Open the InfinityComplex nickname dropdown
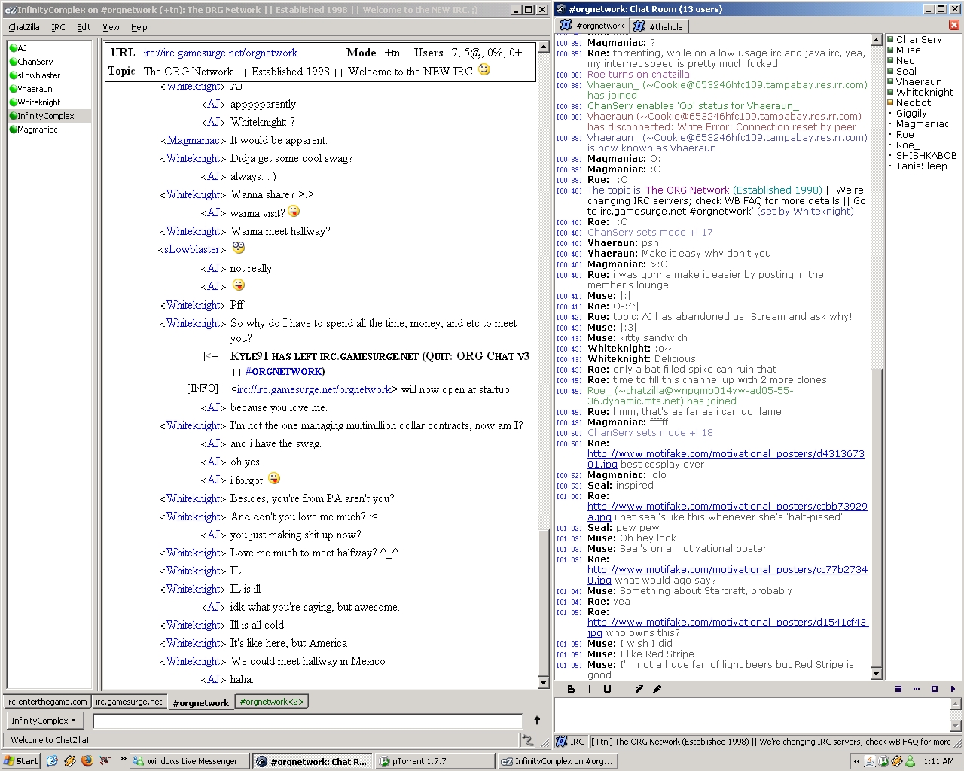The image size is (964, 771). 44,721
